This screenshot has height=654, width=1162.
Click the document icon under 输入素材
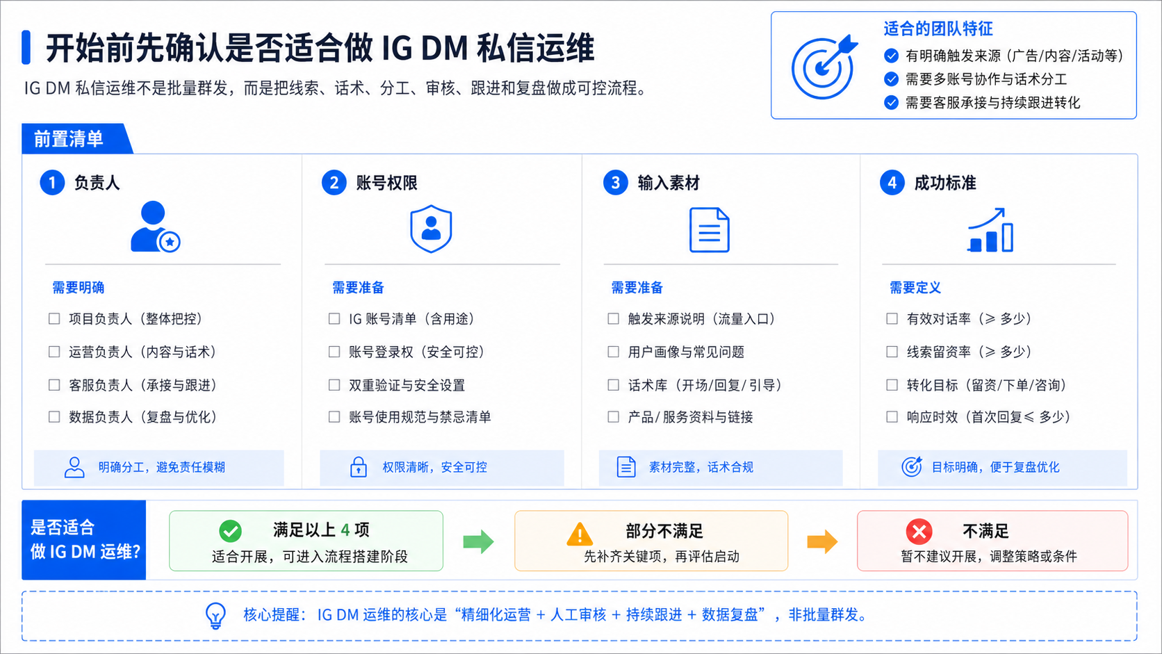710,230
